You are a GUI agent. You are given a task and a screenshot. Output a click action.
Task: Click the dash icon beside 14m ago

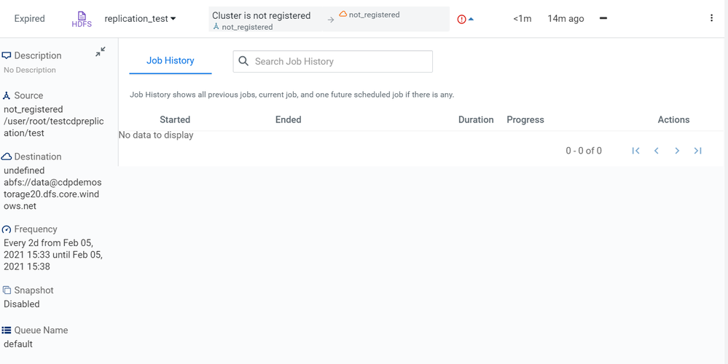coord(603,19)
